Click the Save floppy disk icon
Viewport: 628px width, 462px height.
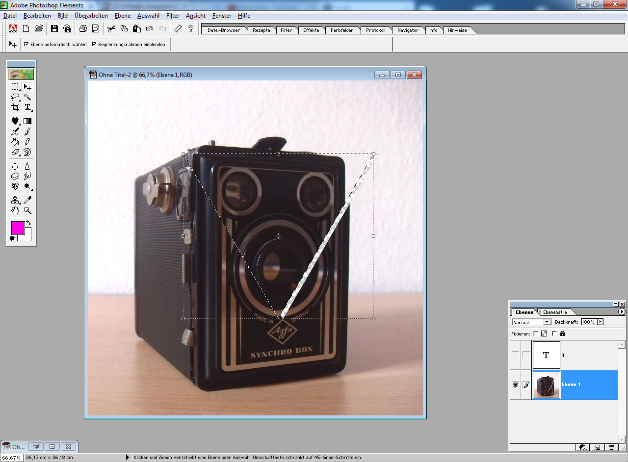(54, 28)
